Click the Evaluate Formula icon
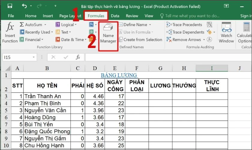Viewport: 252px width, 150px height. coord(209,39)
